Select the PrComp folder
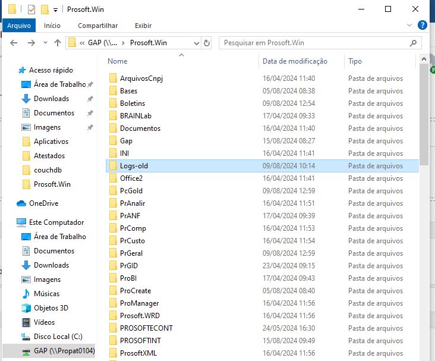 click(x=133, y=228)
